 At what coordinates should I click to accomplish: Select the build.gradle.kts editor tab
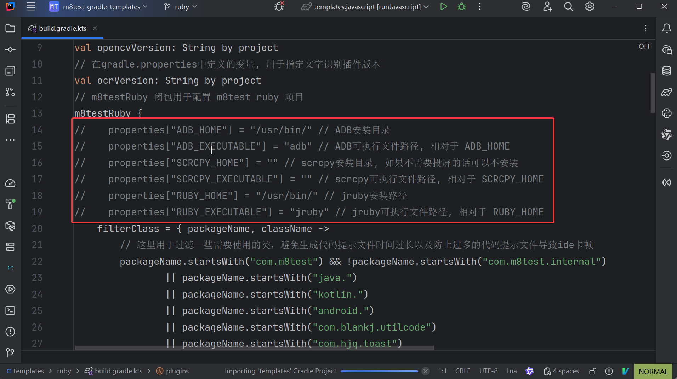click(x=62, y=28)
